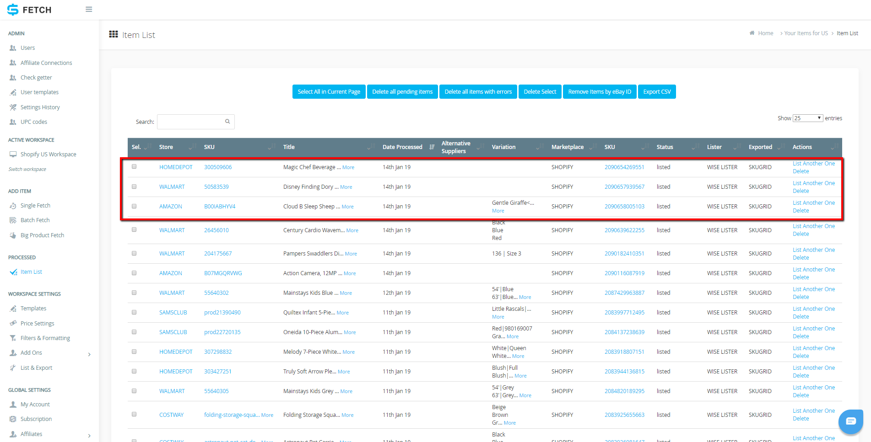Click the Export CSV button

point(657,92)
